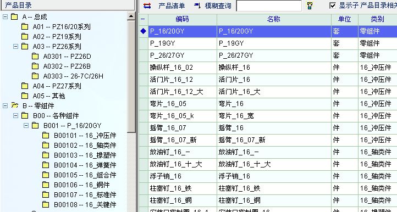Click open folder icon of B -- 零组件
The image size is (397, 212).
15,105
